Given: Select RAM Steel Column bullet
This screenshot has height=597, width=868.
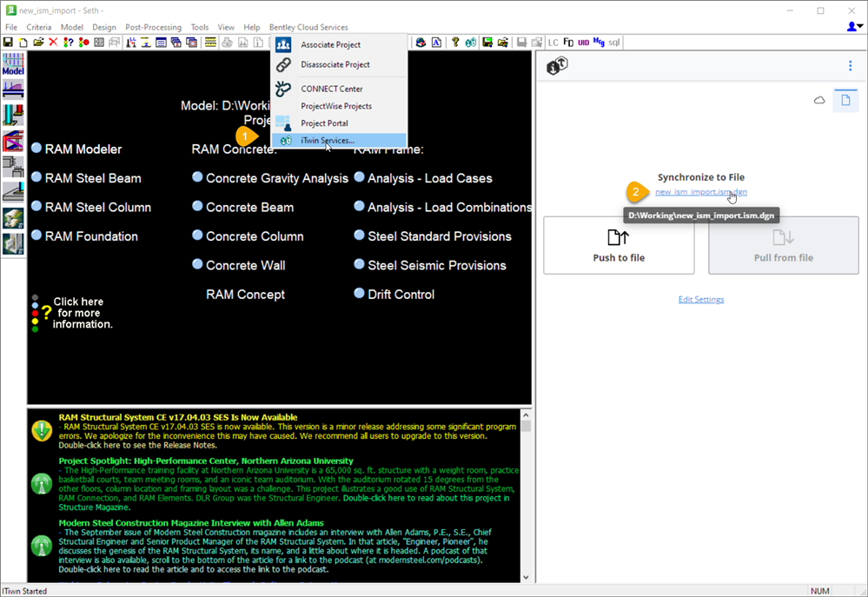Looking at the screenshot, I should [x=36, y=206].
